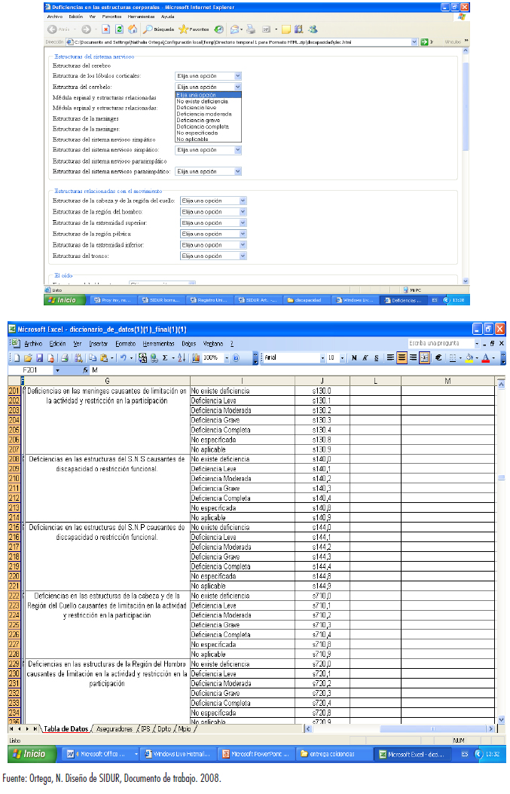
Task: Click the merge and center icon
Action: [424, 357]
